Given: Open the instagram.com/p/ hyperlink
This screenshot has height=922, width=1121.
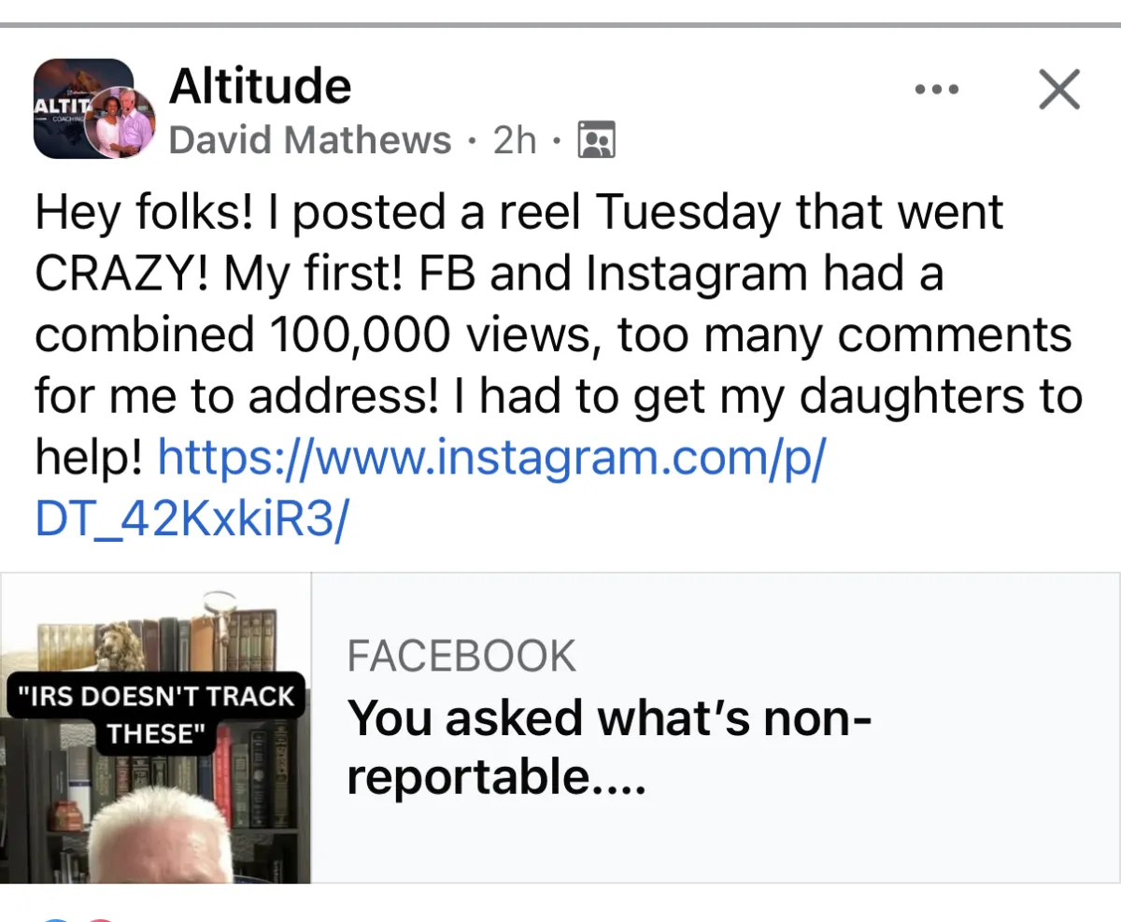Looking at the screenshot, I should 492,458.
